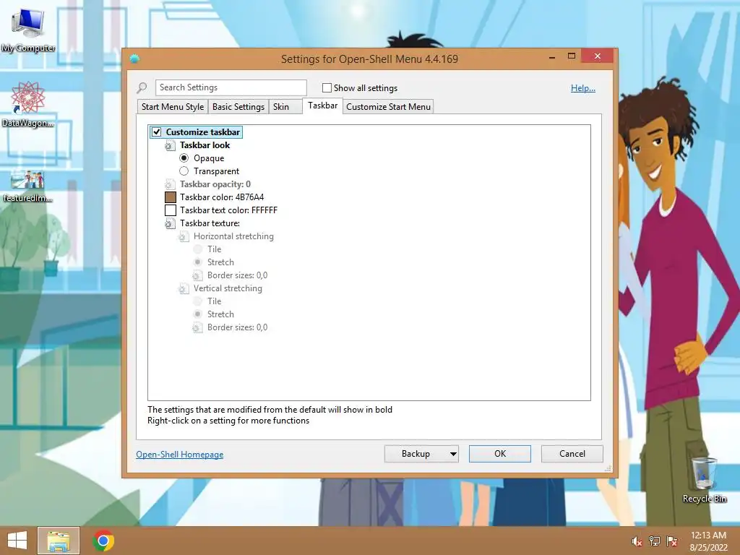The height and width of the screenshot is (555, 740).
Task: Click the OK button
Action: click(x=500, y=454)
